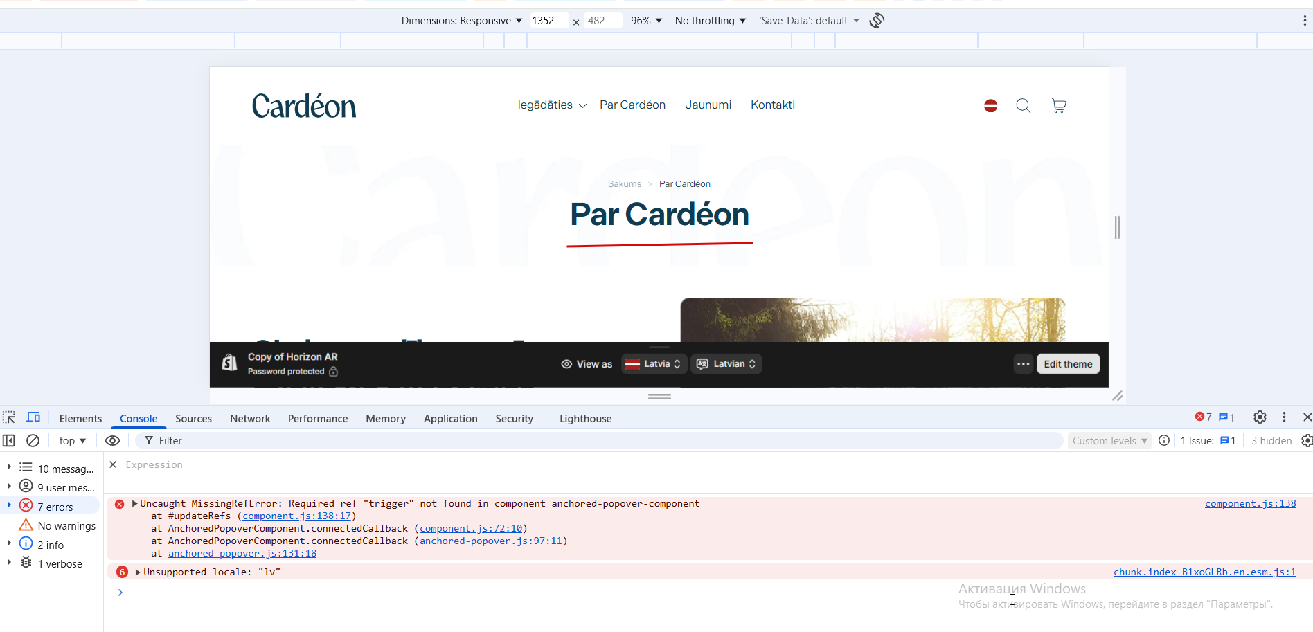This screenshot has height=632, width=1313.
Task: Open DevTools customize three-dots menu
Action: tap(1284, 417)
